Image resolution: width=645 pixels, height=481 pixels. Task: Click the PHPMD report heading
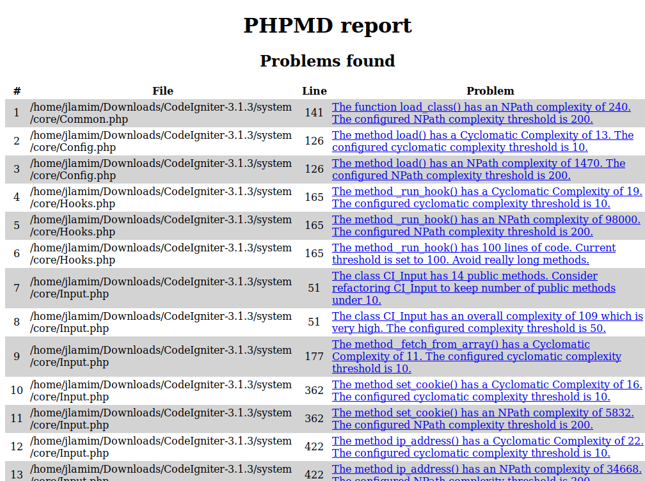point(327,26)
